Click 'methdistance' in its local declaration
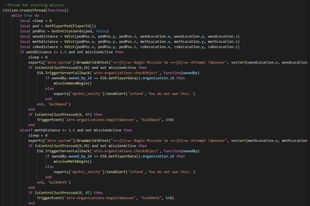 pos(45,41)
